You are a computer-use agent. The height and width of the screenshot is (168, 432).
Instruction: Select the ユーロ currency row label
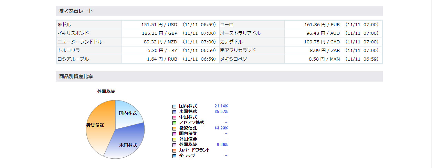point(227,25)
